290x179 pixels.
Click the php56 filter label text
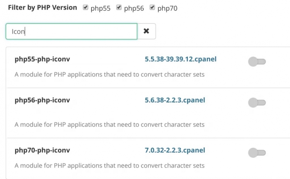coord(134,8)
